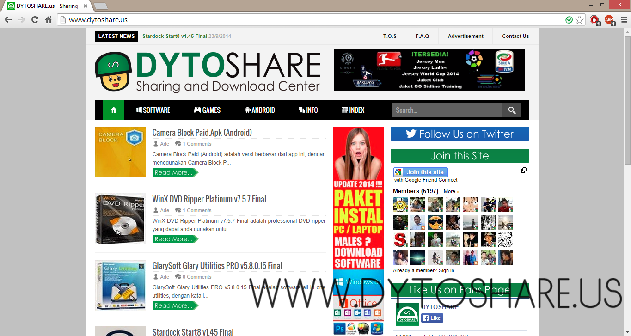The width and height of the screenshot is (631, 336).
Task: Click the Sign in link
Action: (447, 270)
